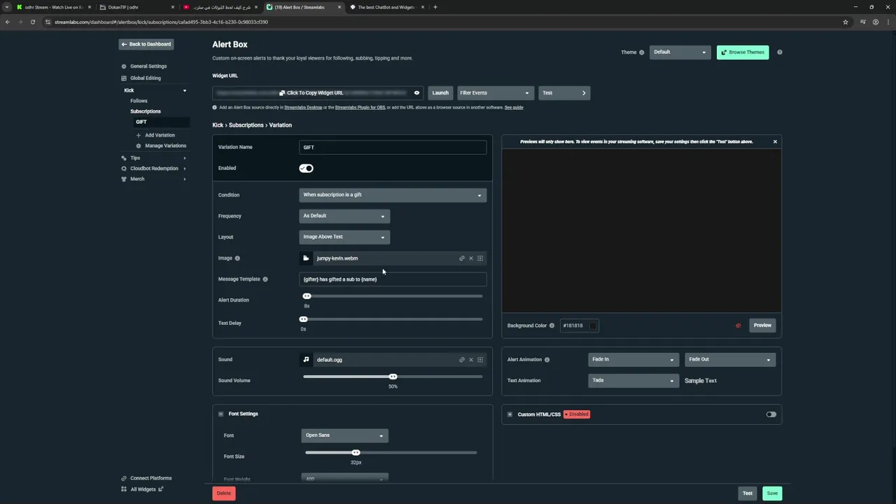Screen dimensions: 896x504
Task: Click the link icon in the Image row
Action: click(462, 258)
